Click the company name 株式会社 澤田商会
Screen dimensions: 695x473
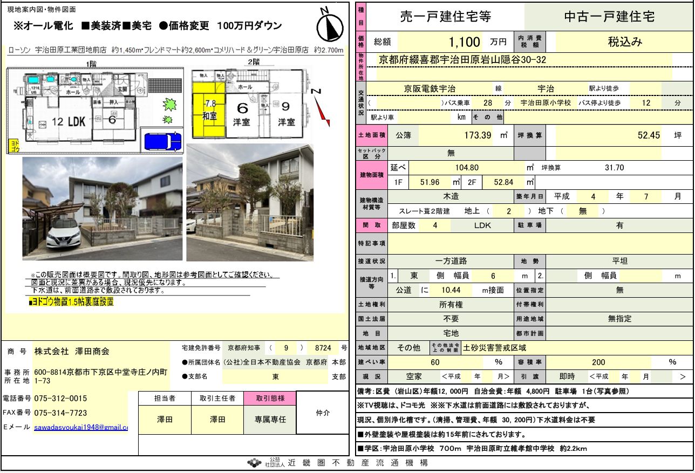72,351
